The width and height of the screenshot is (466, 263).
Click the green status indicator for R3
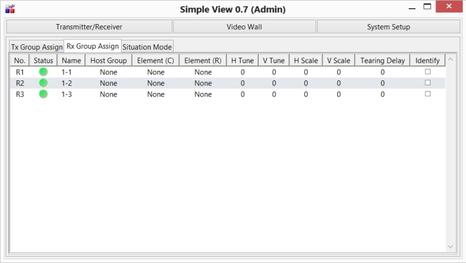click(43, 94)
